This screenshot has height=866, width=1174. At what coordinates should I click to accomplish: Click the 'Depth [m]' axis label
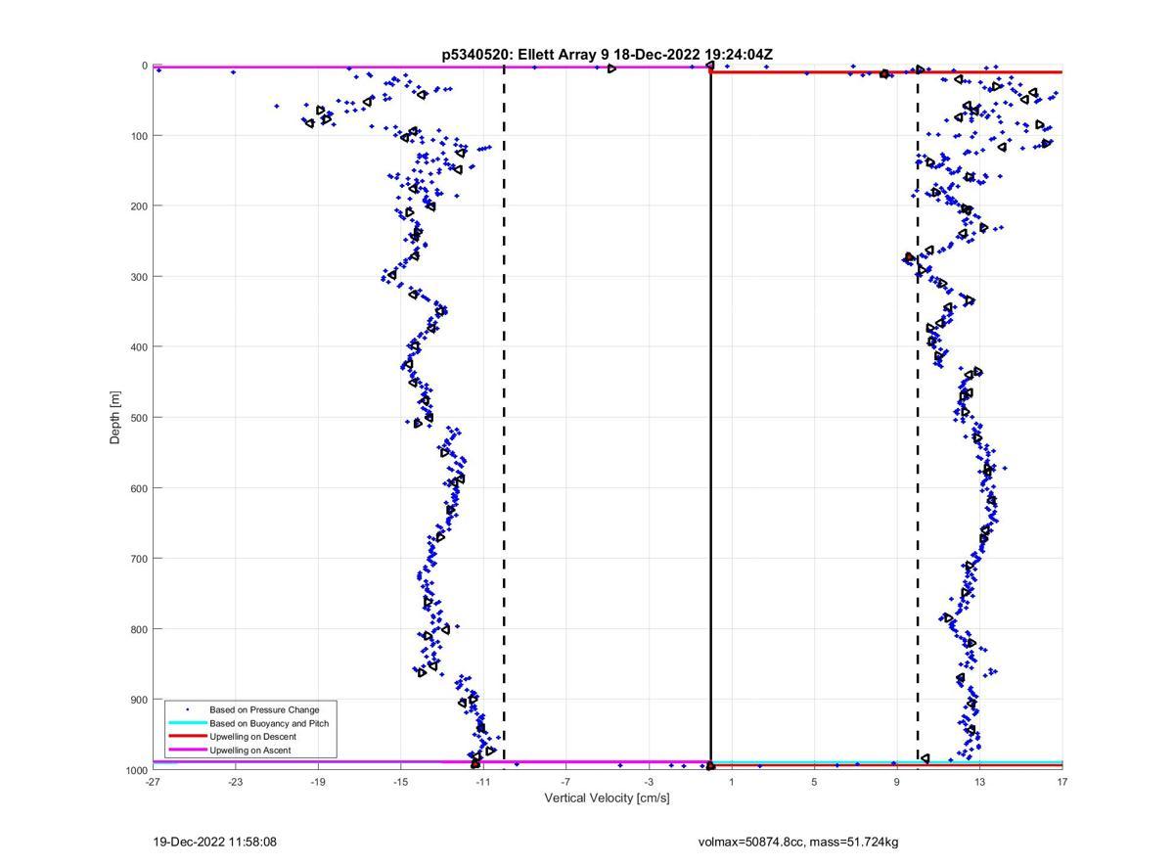[x=115, y=418]
